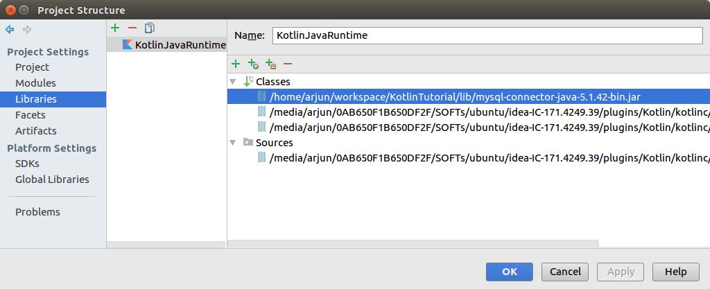This screenshot has height=289, width=710.
Task: Click the back navigation arrow
Action: [10, 30]
